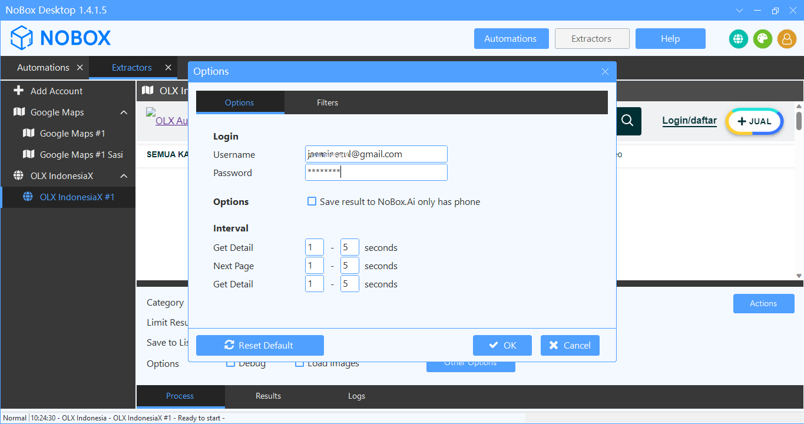Open the Help button in header
The image size is (804, 424).
click(670, 39)
